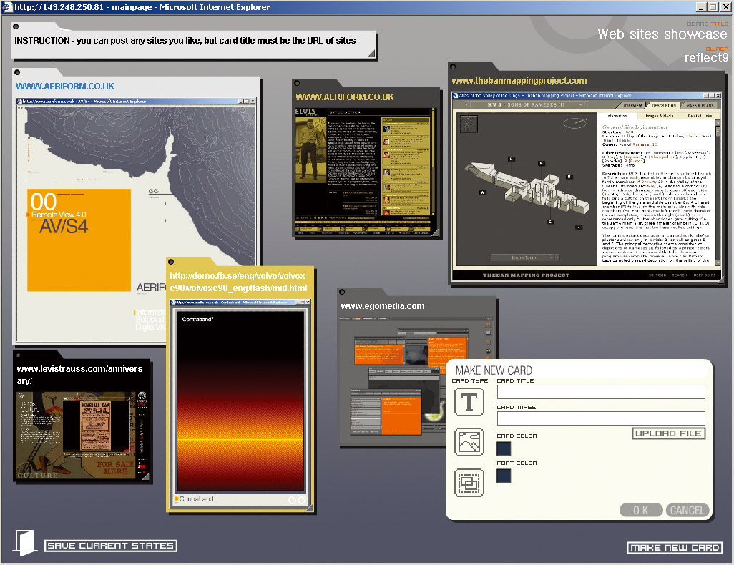Click the door exit icon
This screenshot has width=734, height=565.
coord(24,544)
